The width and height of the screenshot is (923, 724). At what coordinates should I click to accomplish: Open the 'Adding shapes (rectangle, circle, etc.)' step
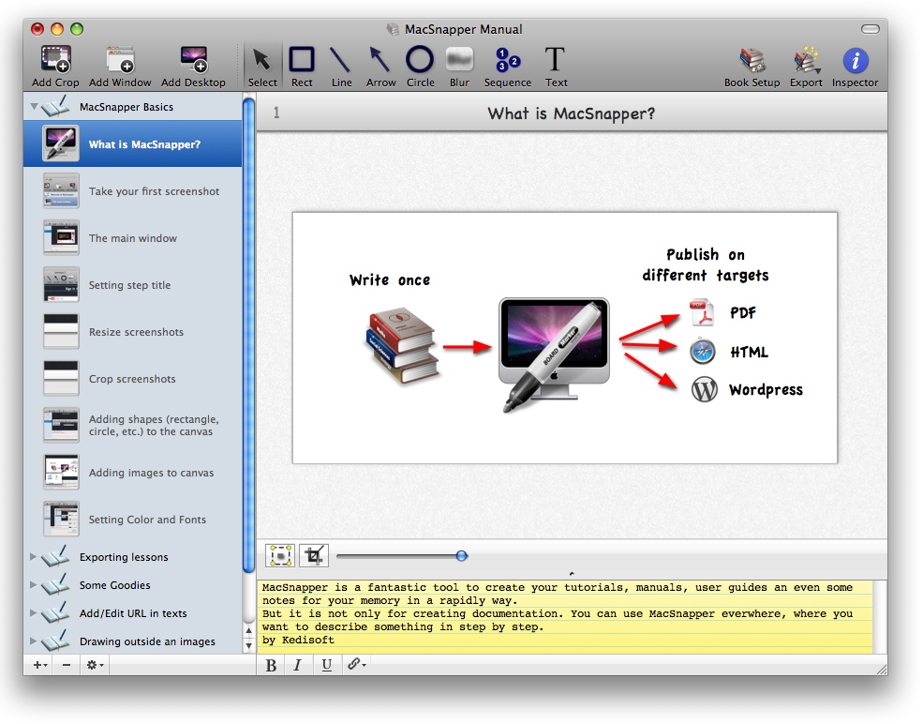click(132, 426)
